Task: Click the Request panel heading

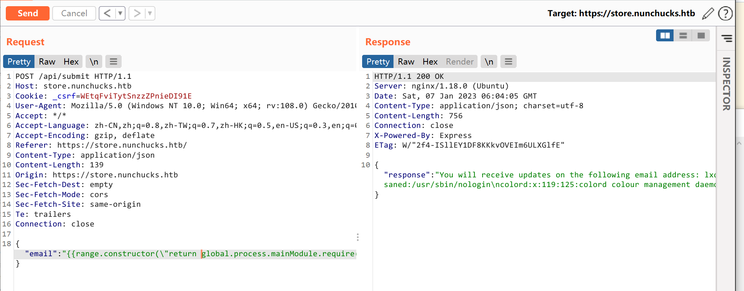Action: tap(25, 42)
